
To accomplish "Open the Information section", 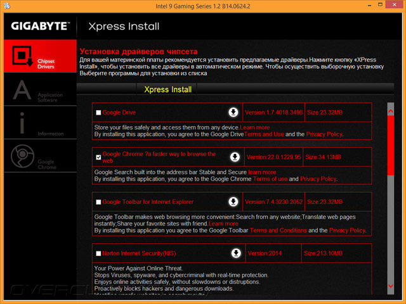I will [40, 123].
